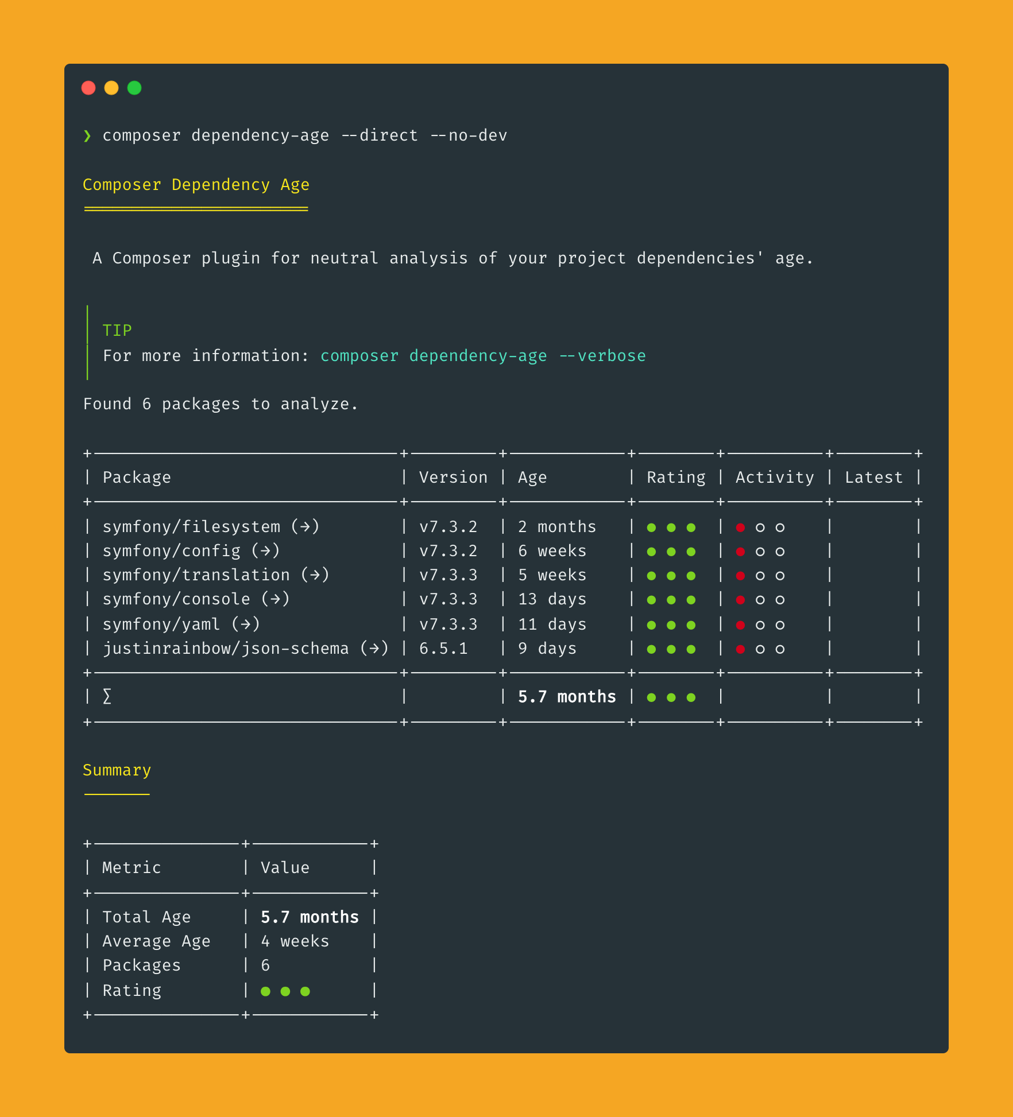The image size is (1013, 1117).
Task: Click version '6.5.1' of json-schema
Action: point(443,648)
